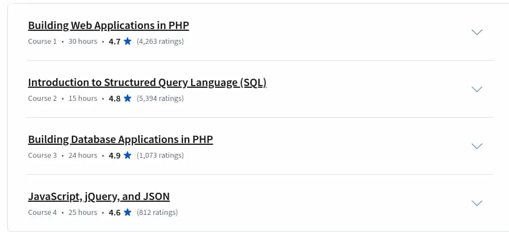Click the blue star beside 4.6 rating

[x=128, y=212]
